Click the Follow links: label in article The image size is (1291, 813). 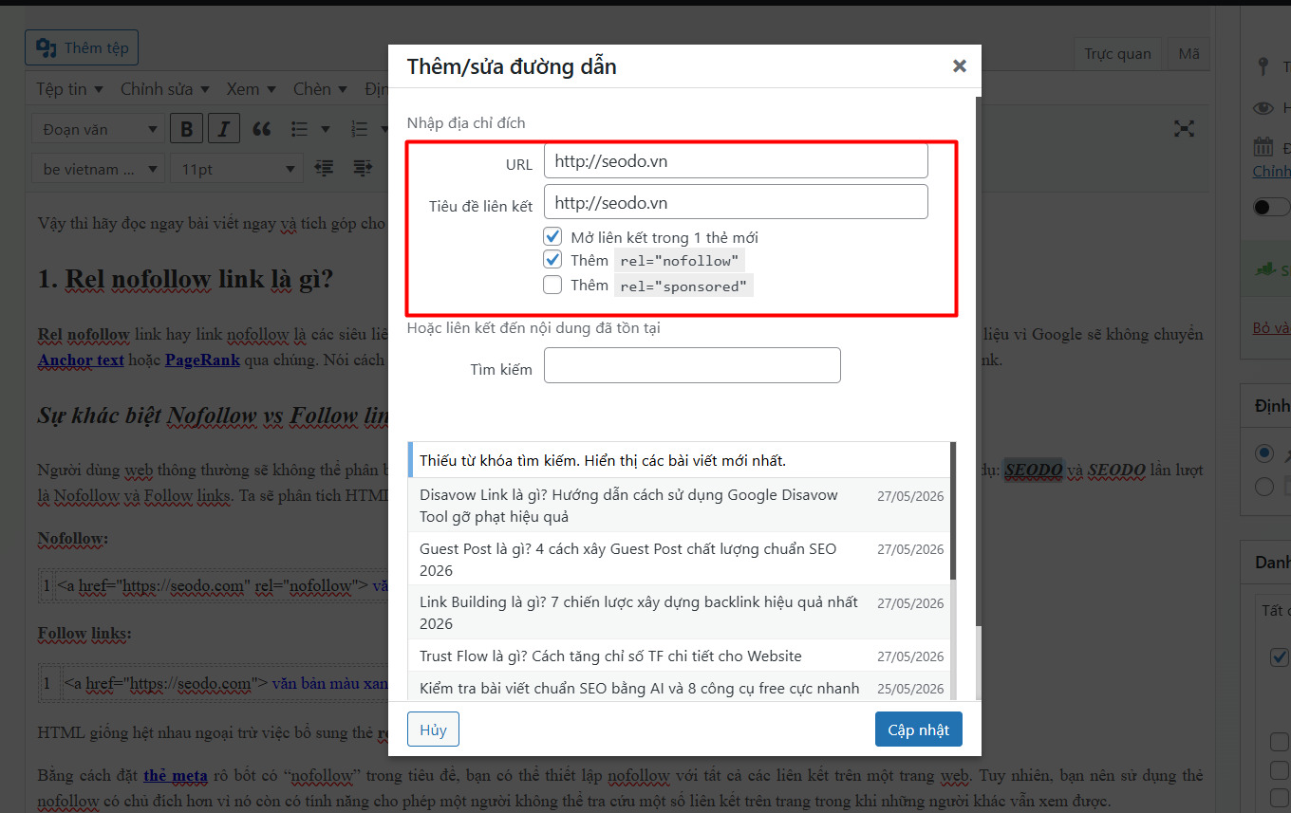pyautogui.click(x=84, y=633)
